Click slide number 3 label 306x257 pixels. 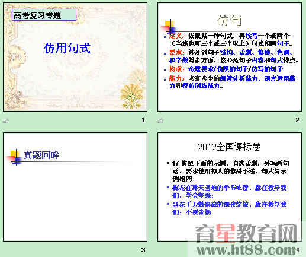[x=143, y=250]
